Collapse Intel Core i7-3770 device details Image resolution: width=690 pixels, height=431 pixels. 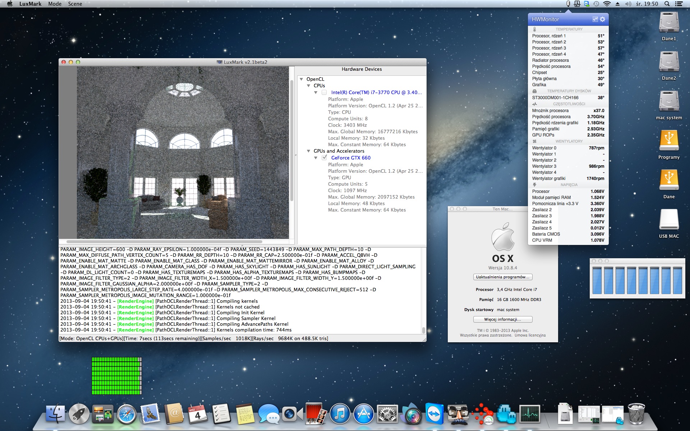pyautogui.click(x=316, y=92)
